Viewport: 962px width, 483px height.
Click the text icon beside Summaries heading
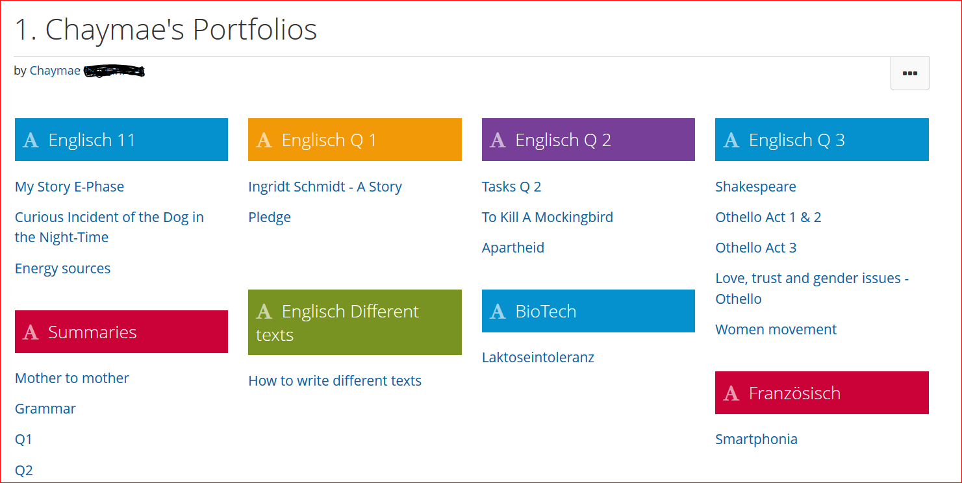(x=31, y=332)
